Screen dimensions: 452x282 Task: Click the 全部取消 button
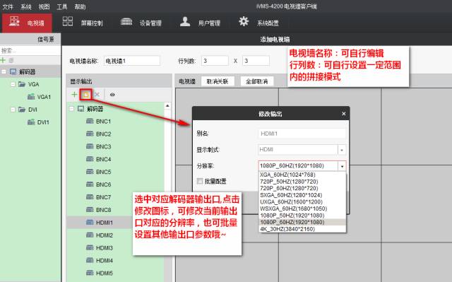click(257, 81)
